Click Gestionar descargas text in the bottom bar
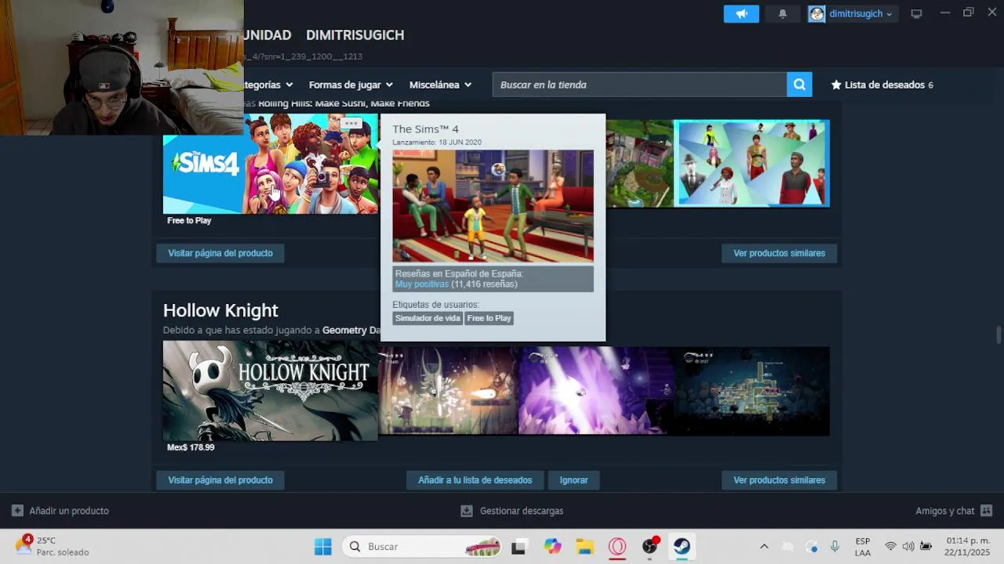Viewport: 1004px width, 564px height. 522,511
